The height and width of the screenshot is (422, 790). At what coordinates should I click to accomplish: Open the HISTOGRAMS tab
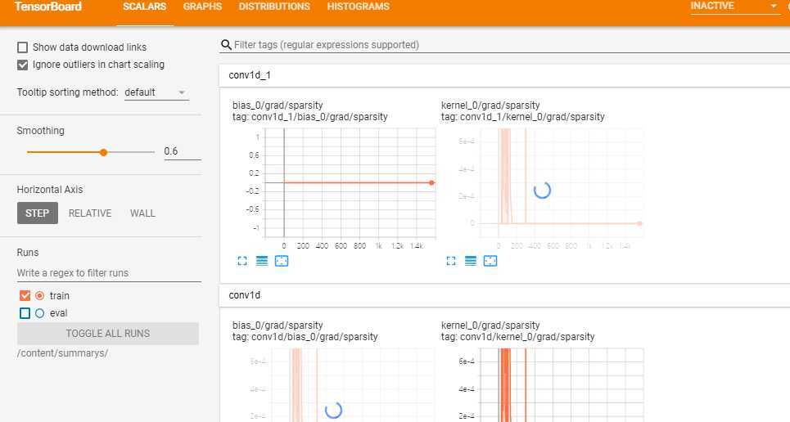359,7
